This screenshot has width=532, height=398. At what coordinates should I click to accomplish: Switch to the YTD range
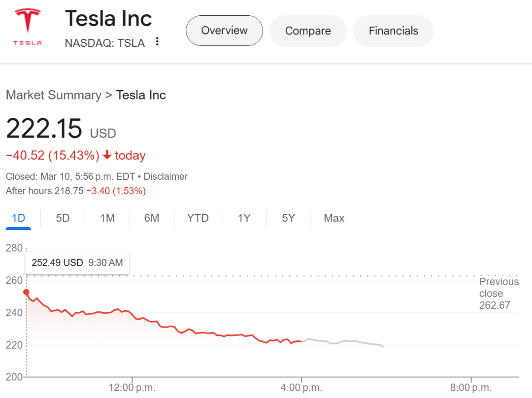coord(198,218)
